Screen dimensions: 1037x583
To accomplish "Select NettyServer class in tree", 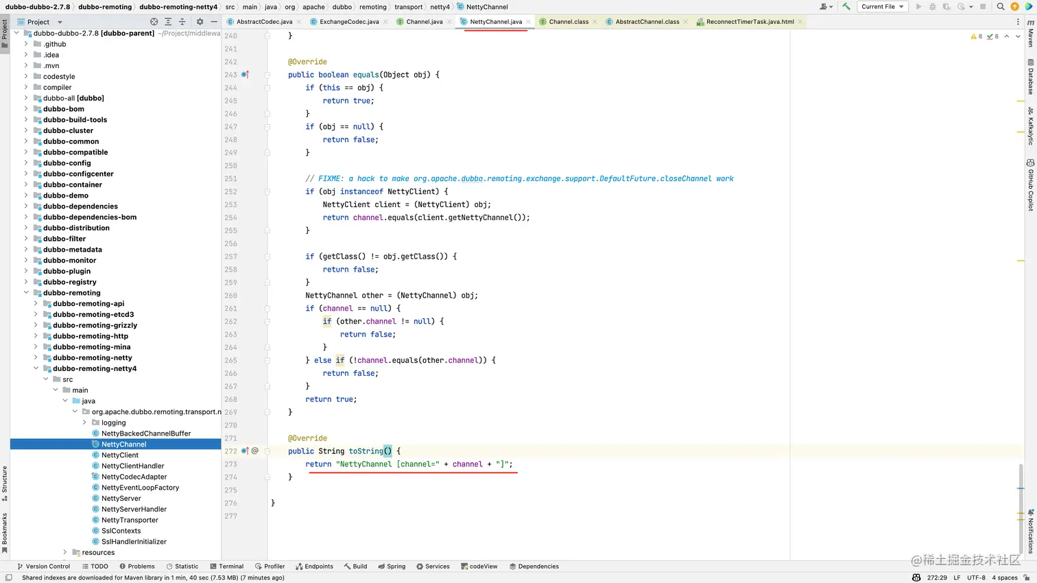I will (x=121, y=499).
